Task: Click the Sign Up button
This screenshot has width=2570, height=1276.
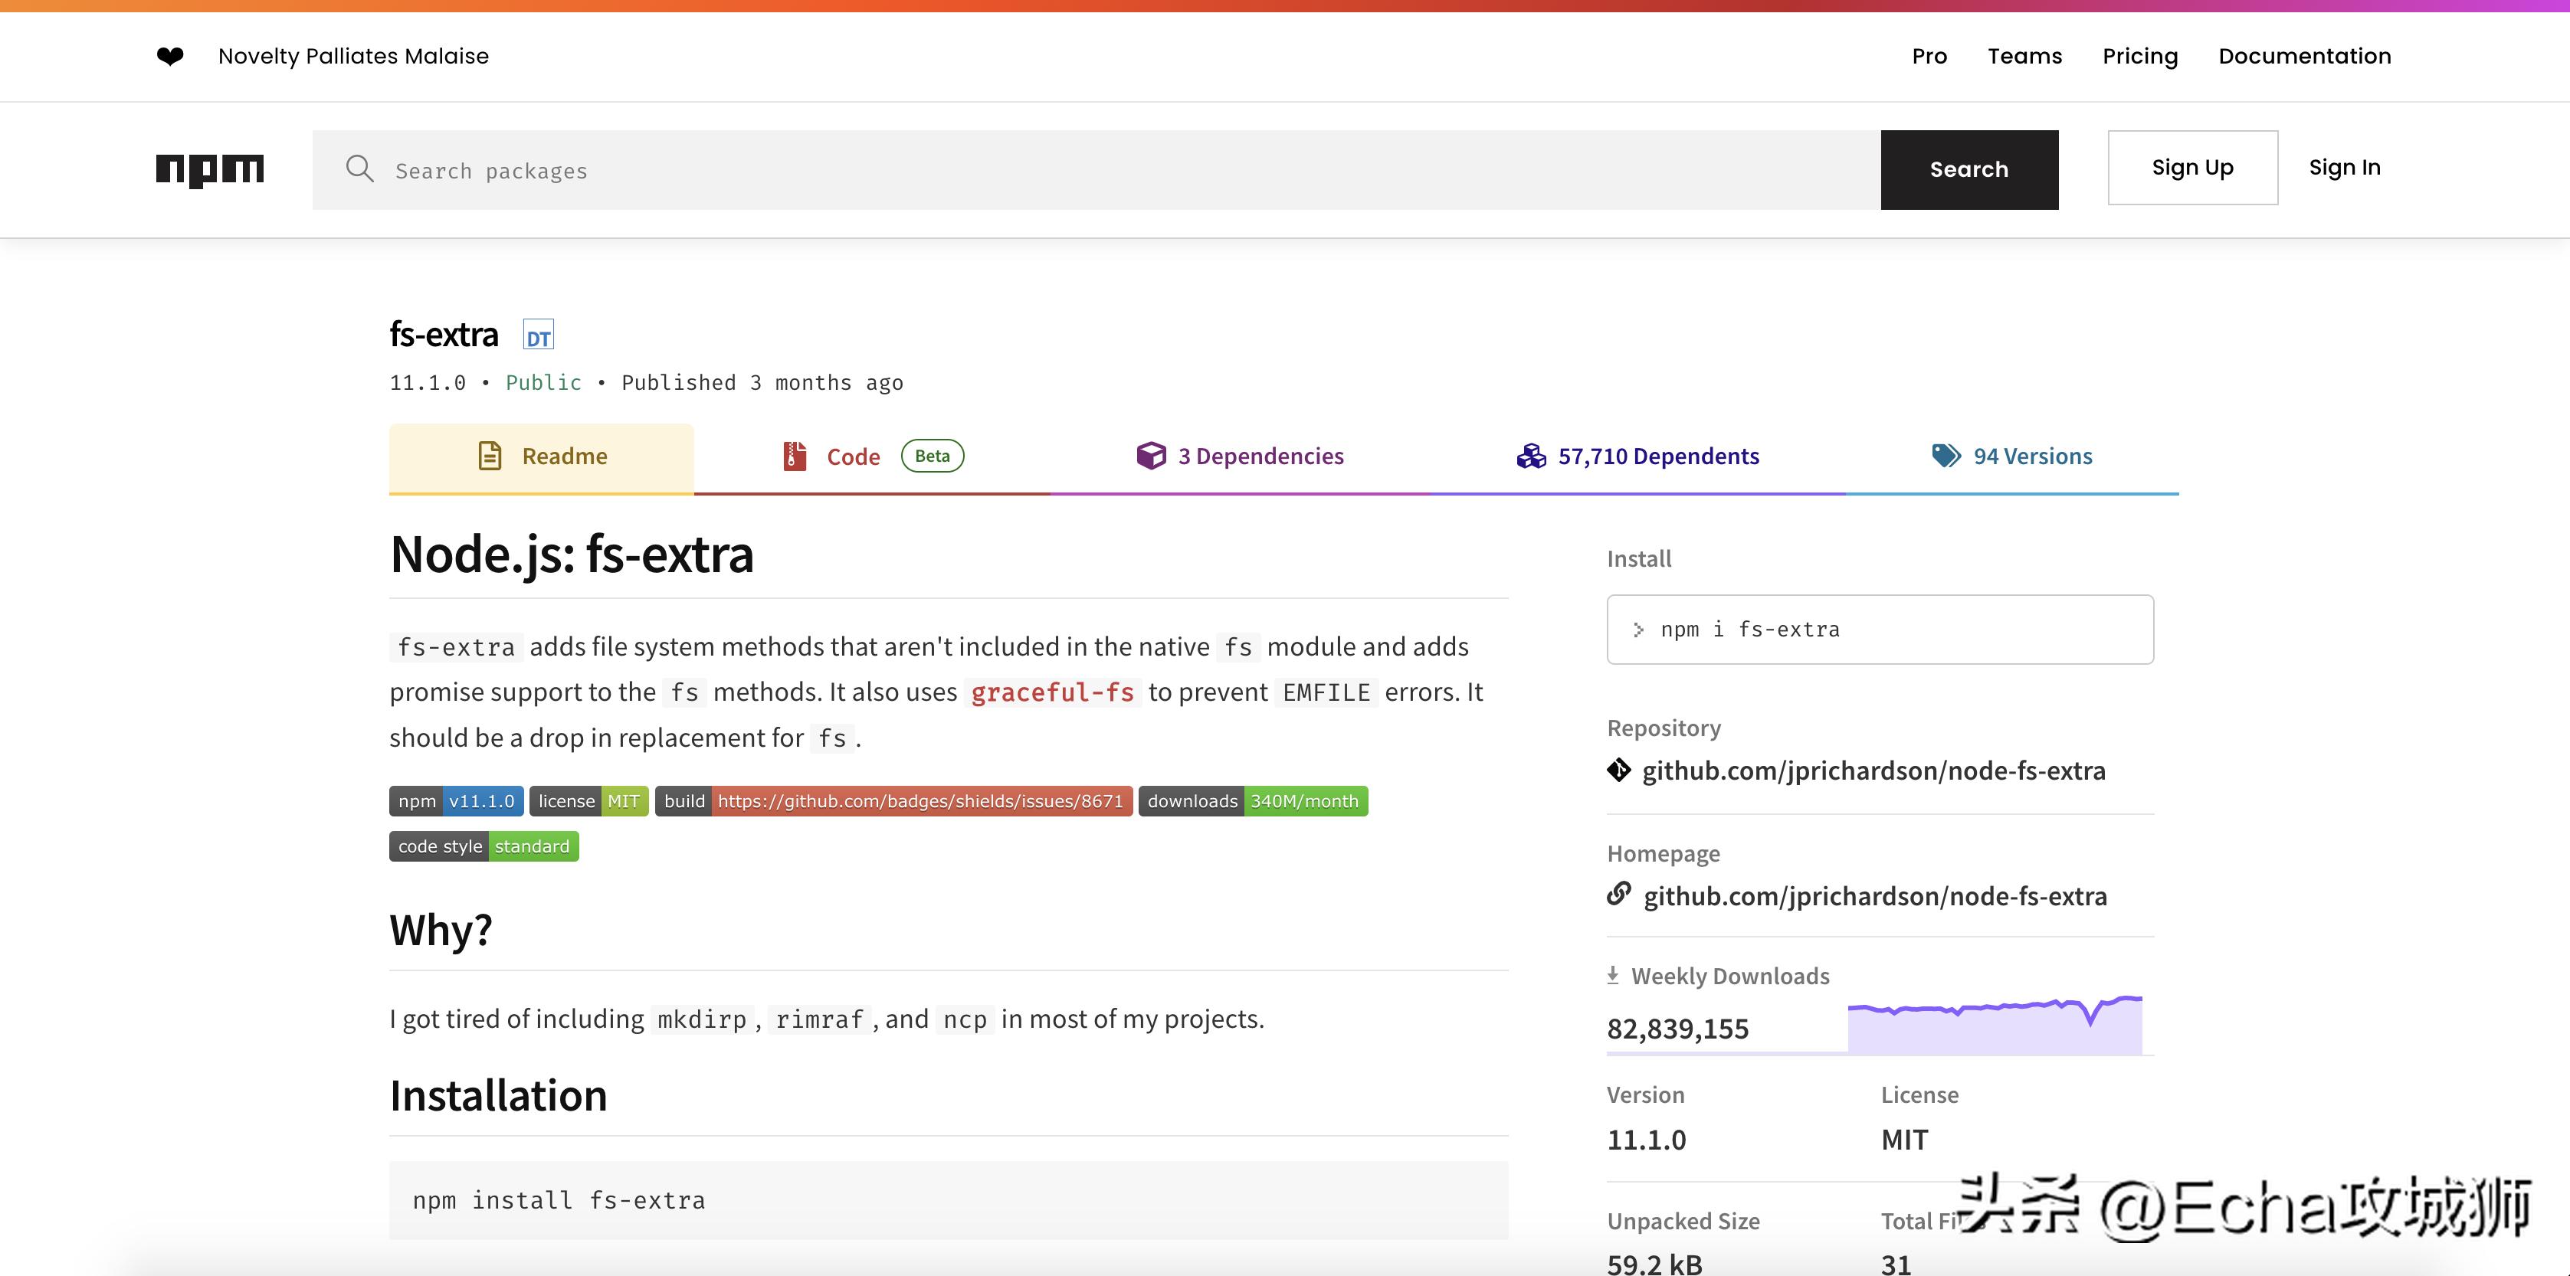Action: (2192, 168)
